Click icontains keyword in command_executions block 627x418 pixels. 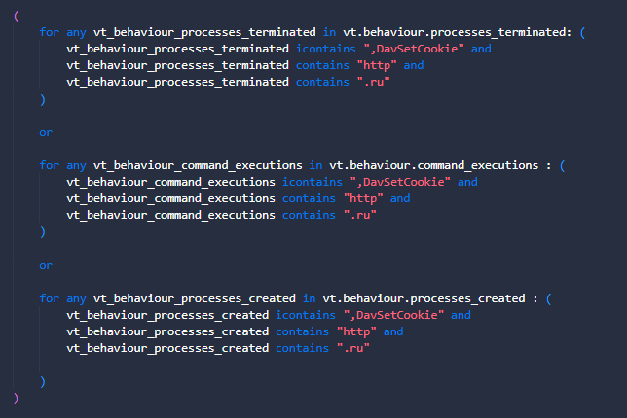(x=313, y=182)
